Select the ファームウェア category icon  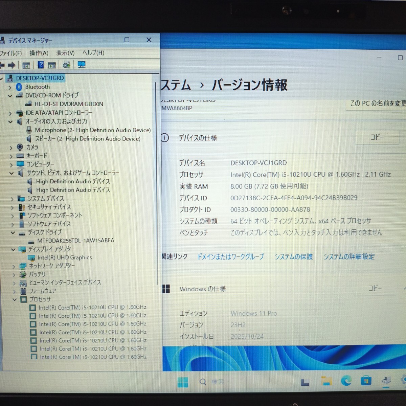(x=23, y=291)
